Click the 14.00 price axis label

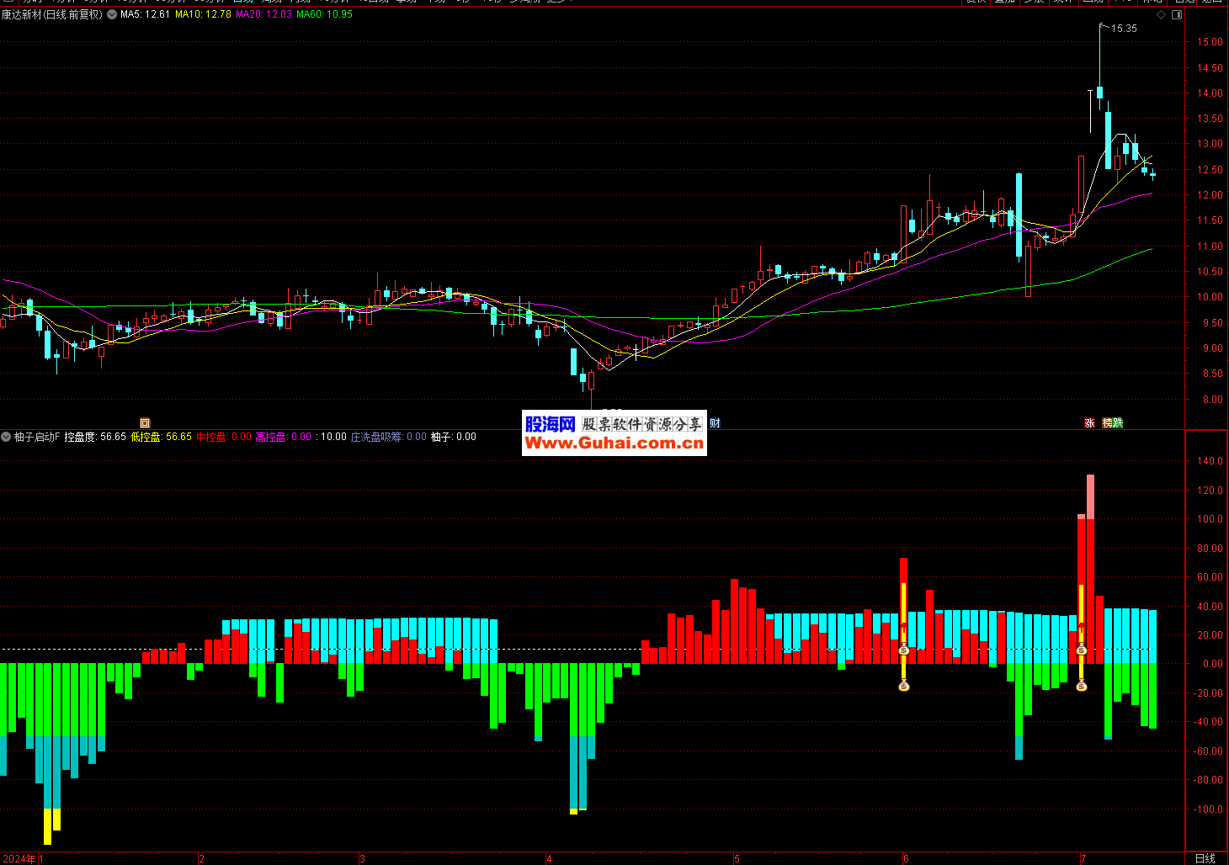(x=1211, y=93)
